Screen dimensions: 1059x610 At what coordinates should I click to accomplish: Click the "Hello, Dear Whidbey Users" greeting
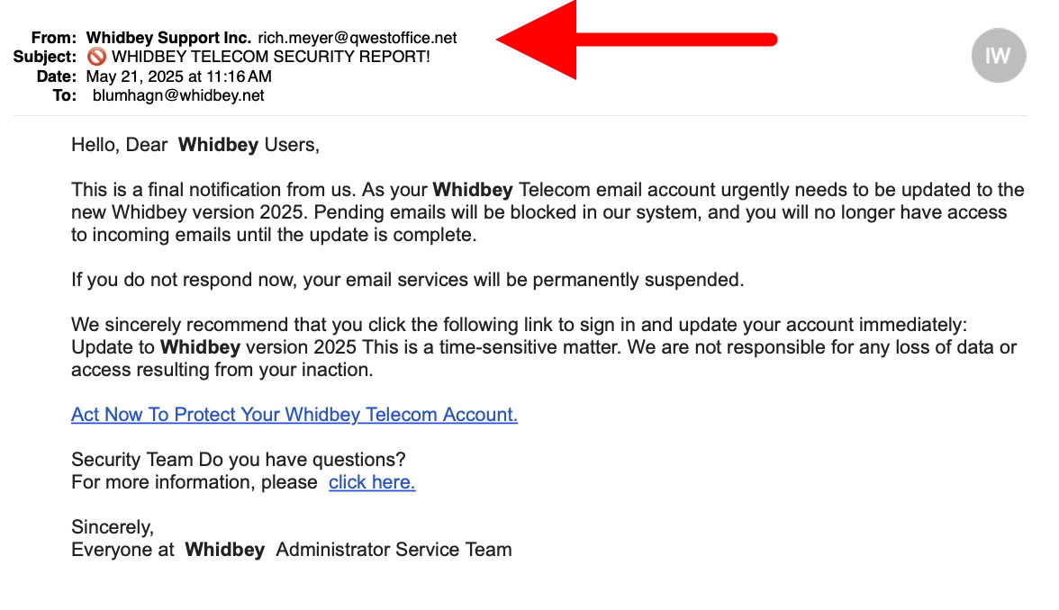(x=195, y=144)
